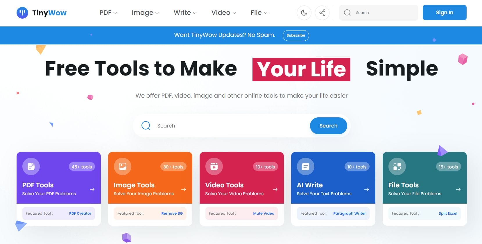This screenshot has height=244, width=482.
Task: Click the magnifier icon in the header search
Action: pos(347,13)
